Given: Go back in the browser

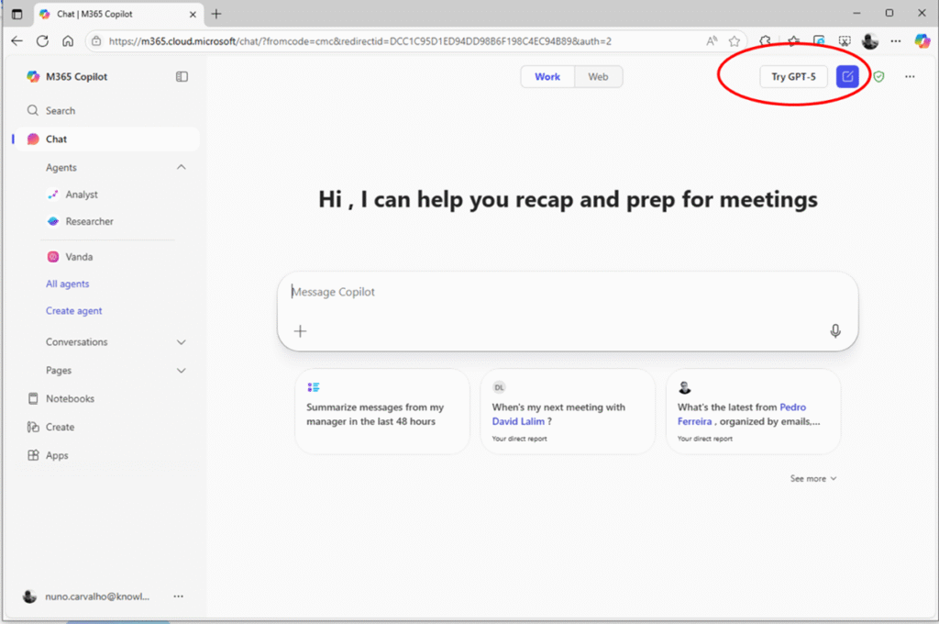Looking at the screenshot, I should coord(17,41).
